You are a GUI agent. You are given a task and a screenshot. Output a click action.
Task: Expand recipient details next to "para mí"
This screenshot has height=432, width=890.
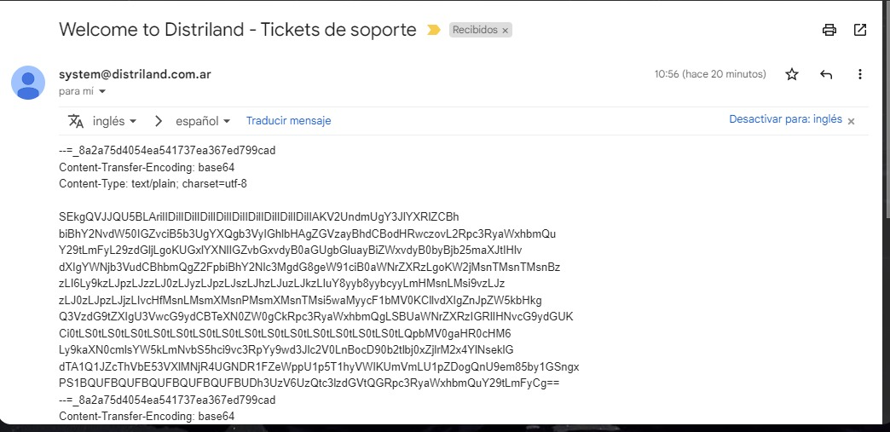(x=102, y=91)
